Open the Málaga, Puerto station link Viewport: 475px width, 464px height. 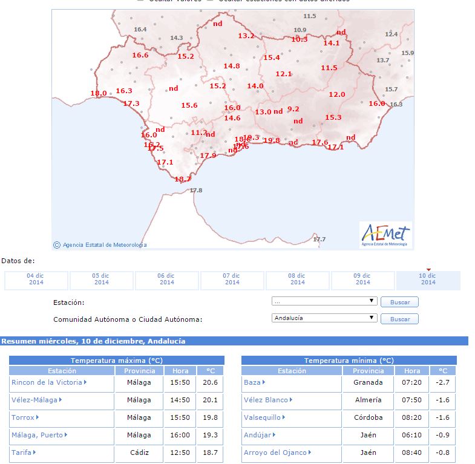click(38, 435)
